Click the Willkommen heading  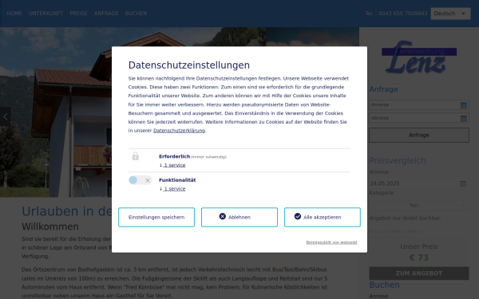coord(50,226)
